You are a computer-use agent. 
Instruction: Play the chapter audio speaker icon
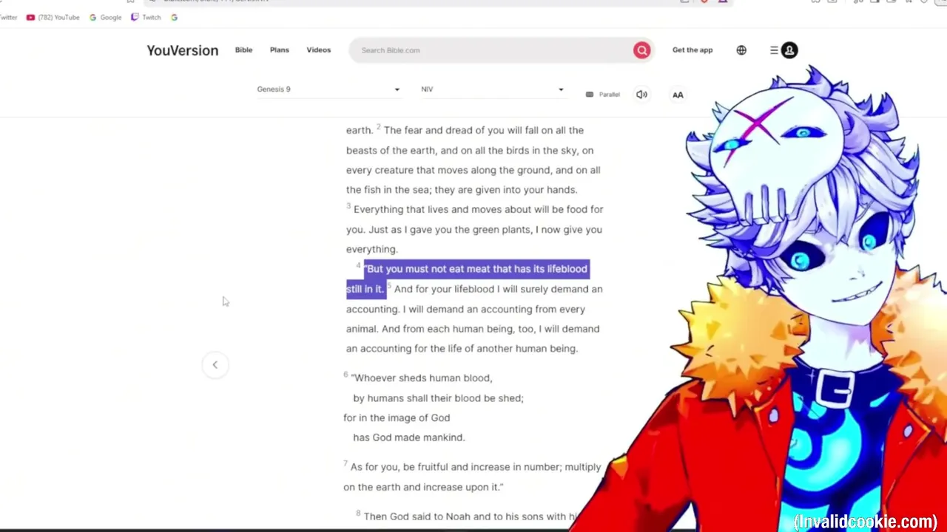641,95
